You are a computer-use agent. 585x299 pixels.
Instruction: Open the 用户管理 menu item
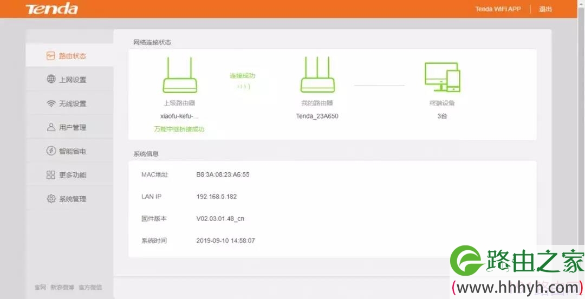click(69, 127)
